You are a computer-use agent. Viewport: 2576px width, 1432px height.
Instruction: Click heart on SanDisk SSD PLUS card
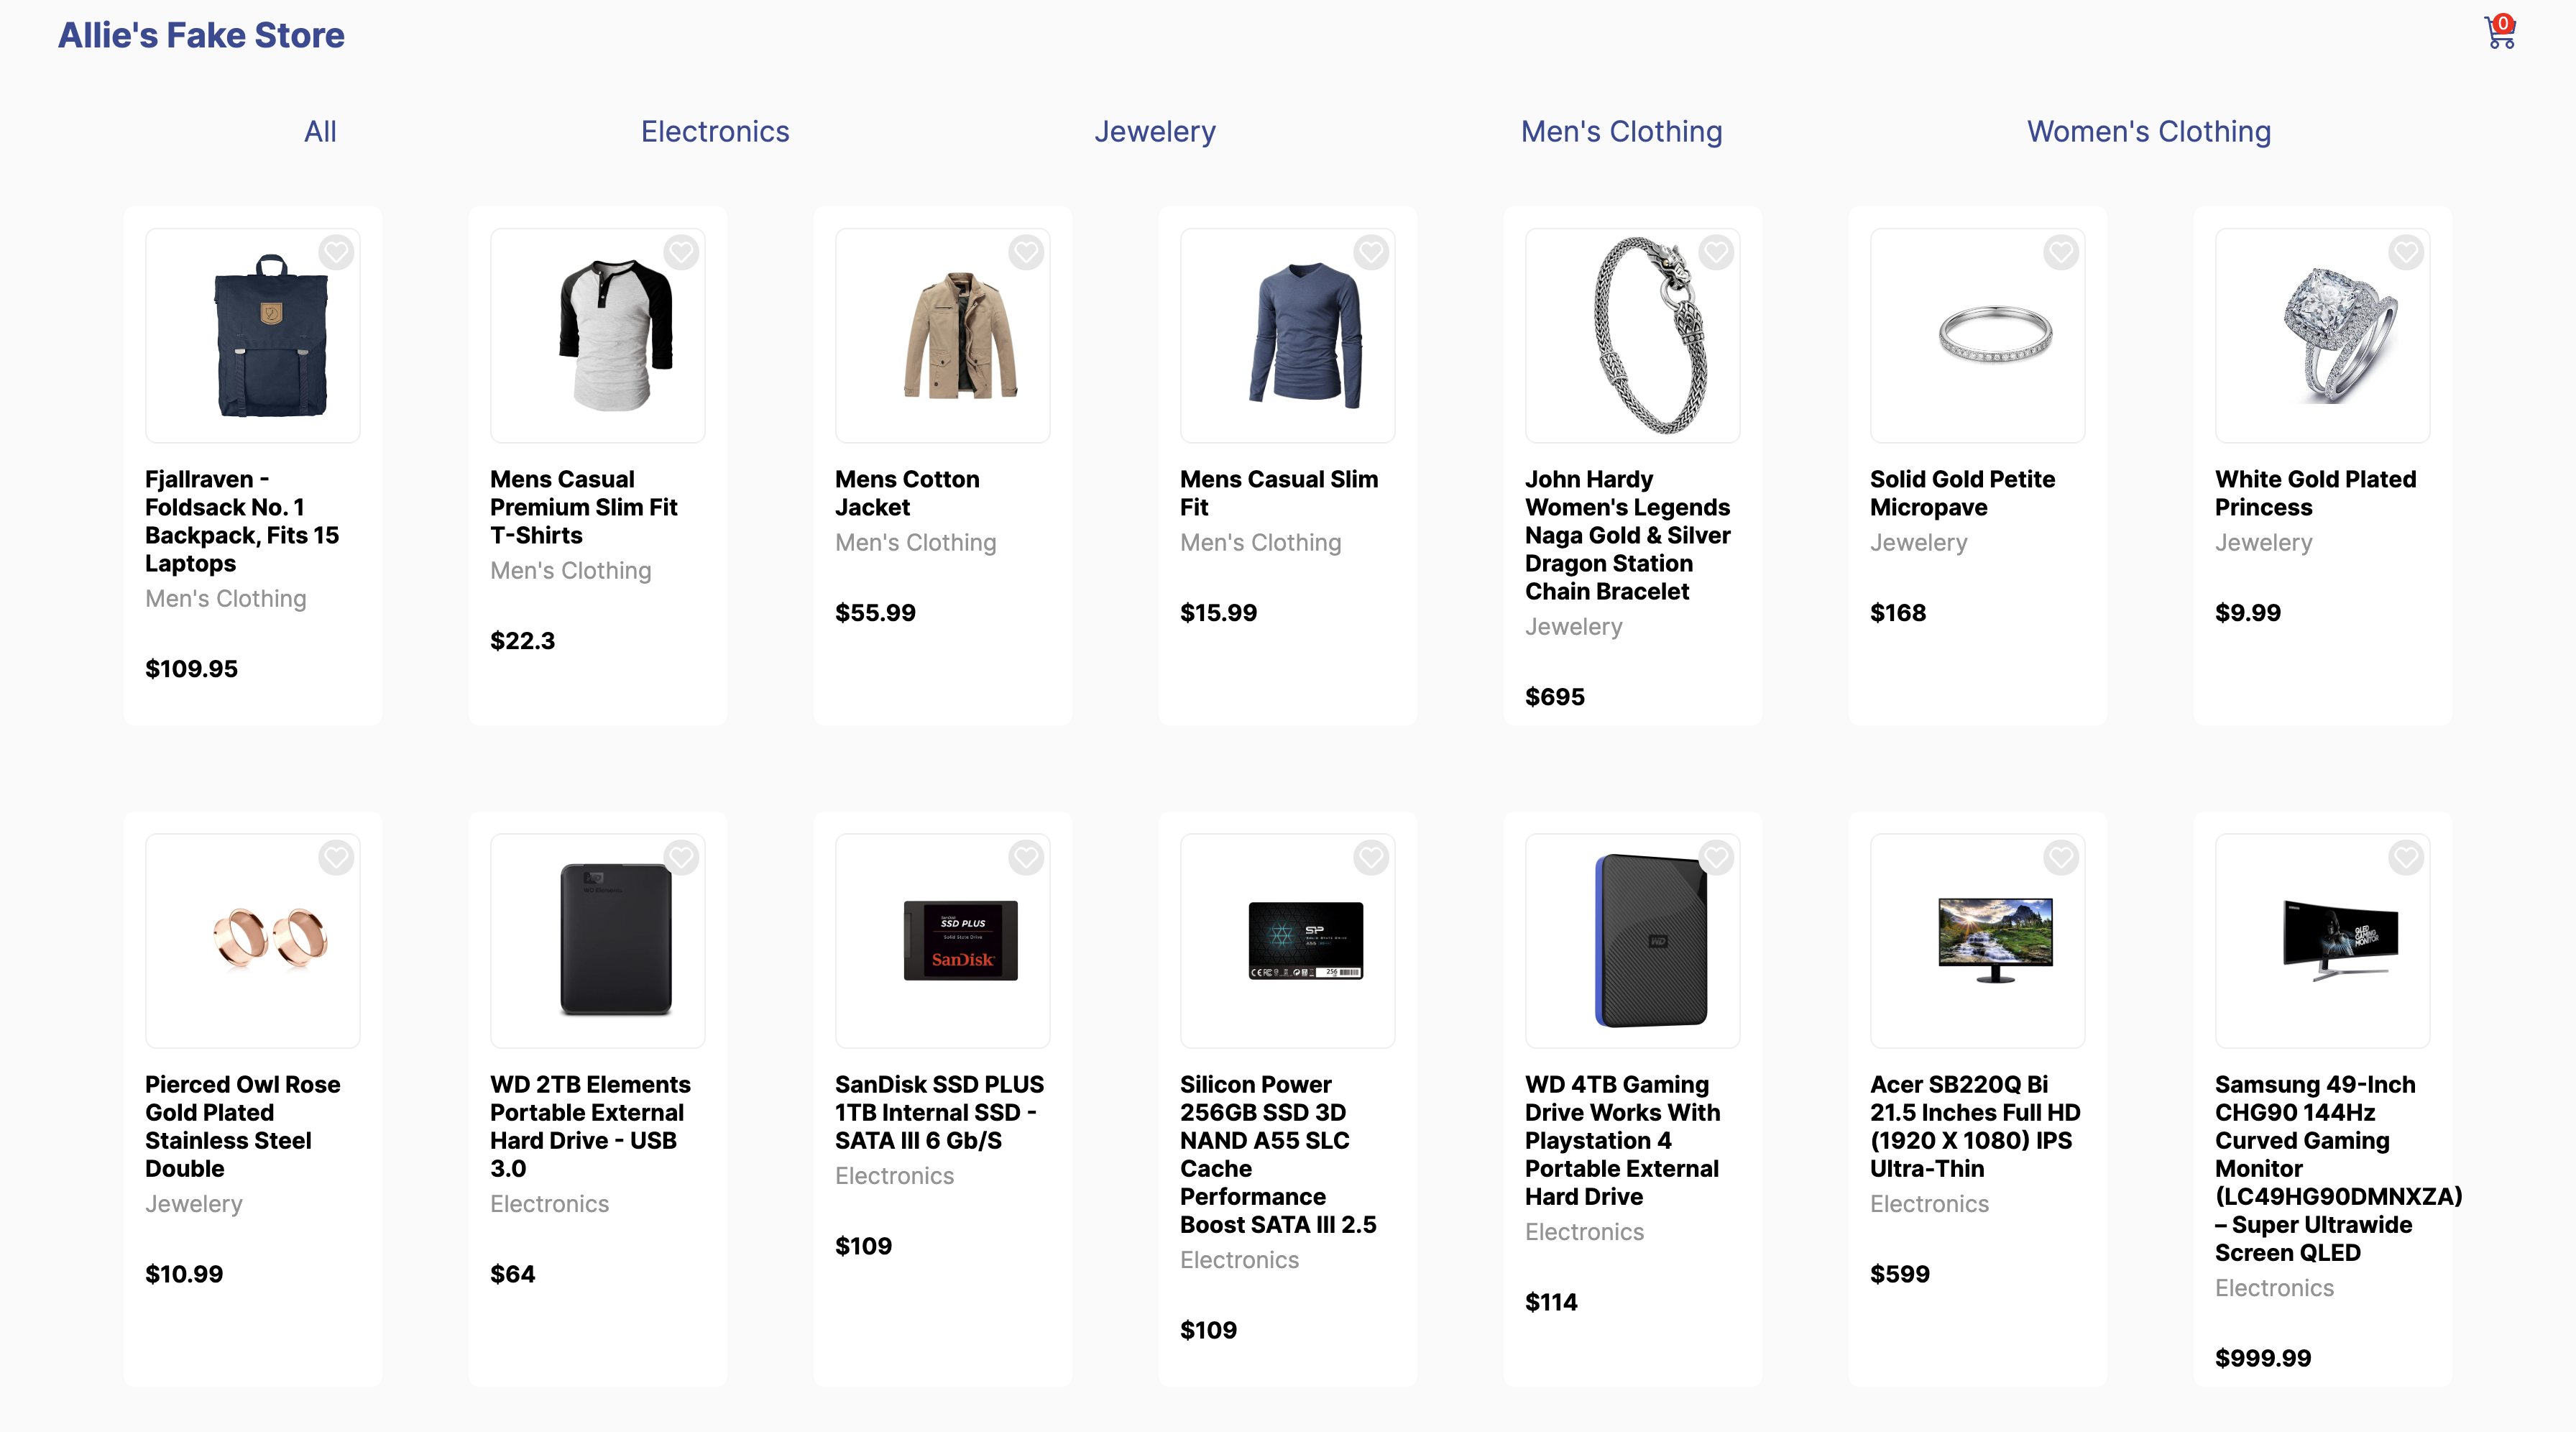click(x=1026, y=857)
